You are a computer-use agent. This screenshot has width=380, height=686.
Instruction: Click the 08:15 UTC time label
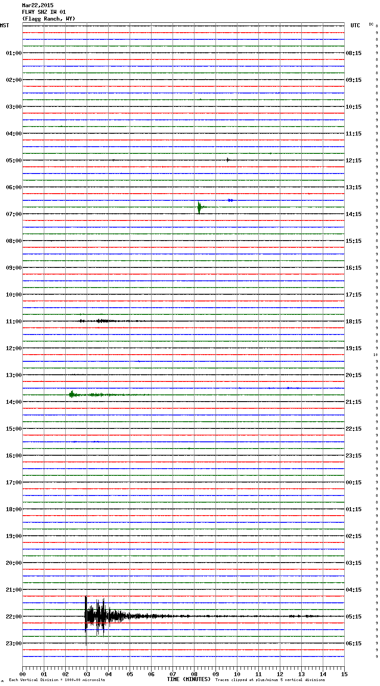click(354, 53)
